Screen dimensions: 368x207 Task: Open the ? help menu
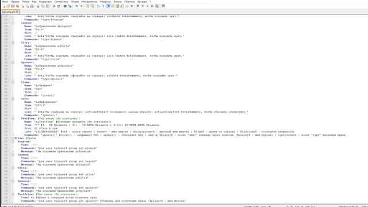(151, 2)
